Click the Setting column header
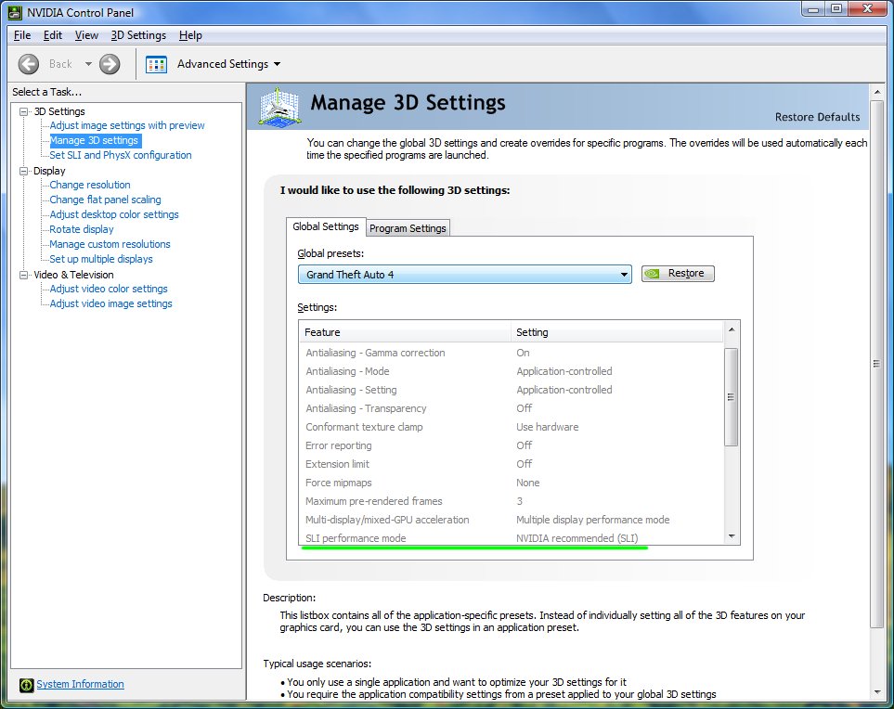Screen dimensions: 894x709 coord(617,332)
